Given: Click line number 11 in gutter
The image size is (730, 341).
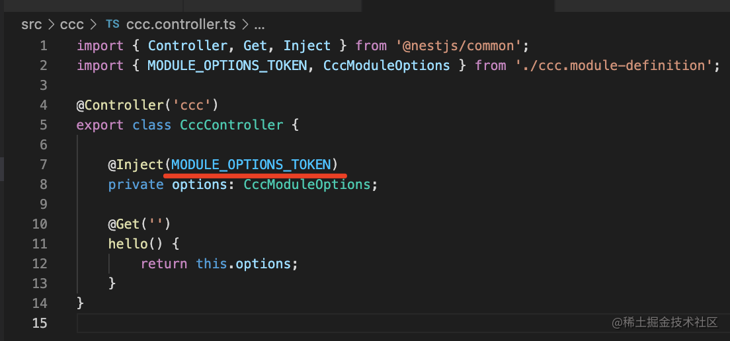Looking at the screenshot, I should pyautogui.click(x=40, y=244).
